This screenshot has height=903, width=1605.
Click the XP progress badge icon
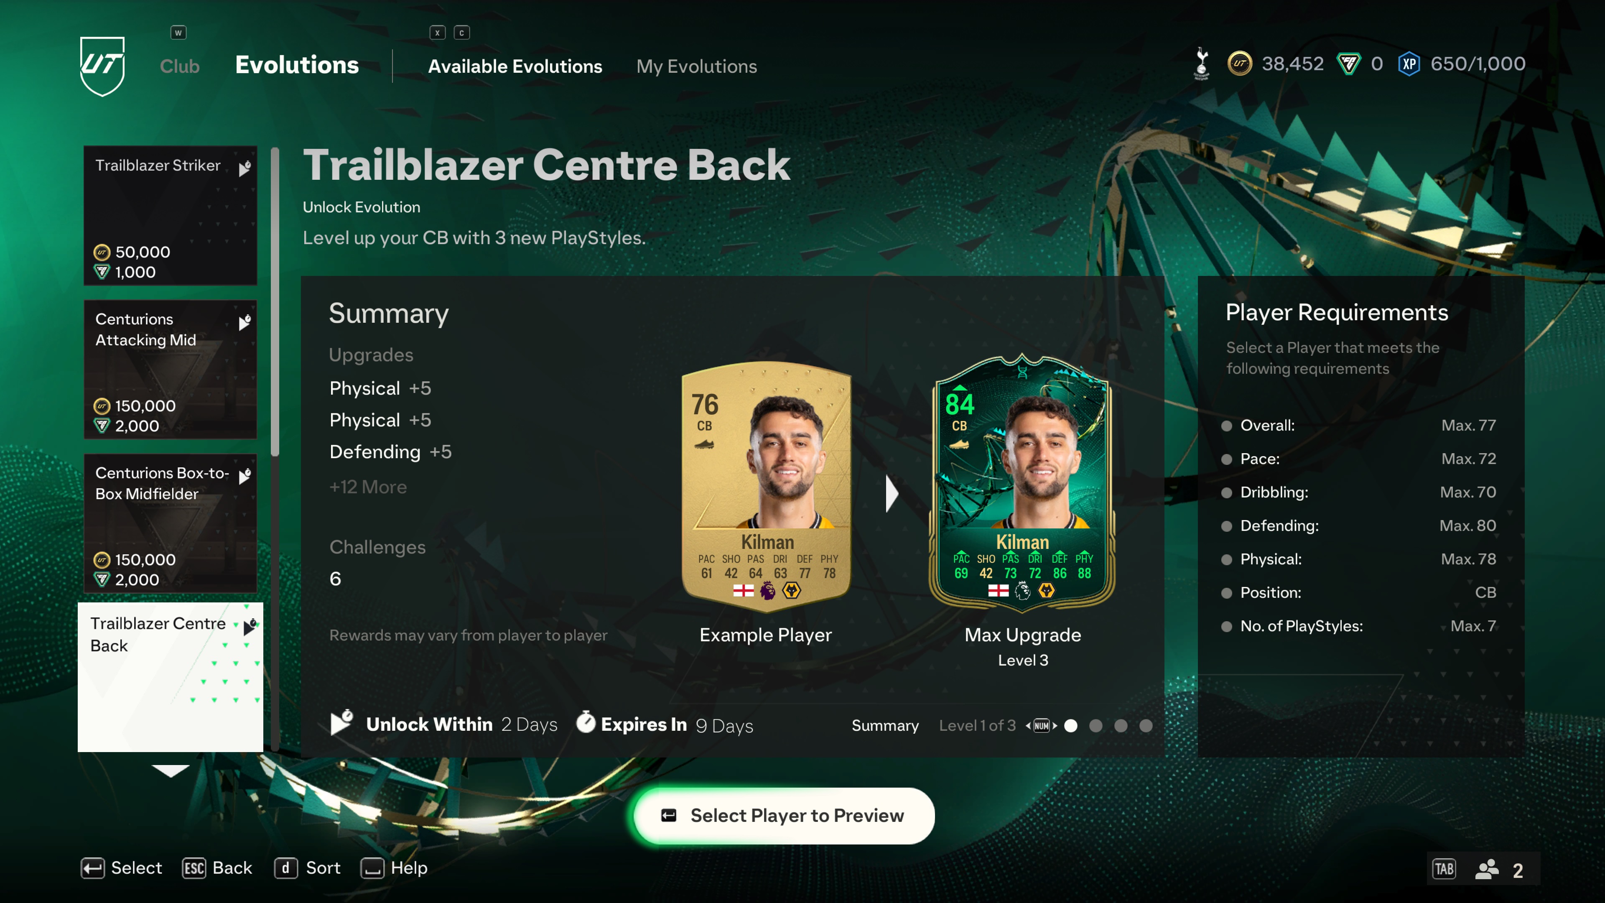tap(1409, 64)
